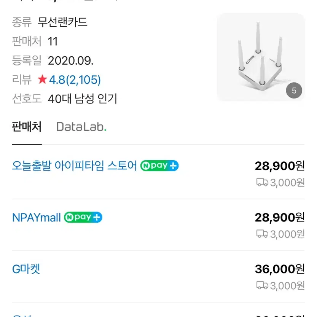Viewport: 317px width, 317px height.
Task: Click delivery truck icon under NPAYmall price
Action: click(x=262, y=234)
